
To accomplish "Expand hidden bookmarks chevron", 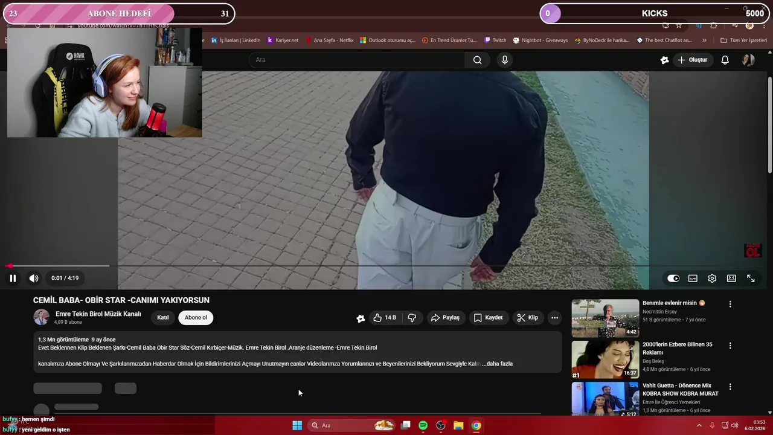I will [704, 40].
